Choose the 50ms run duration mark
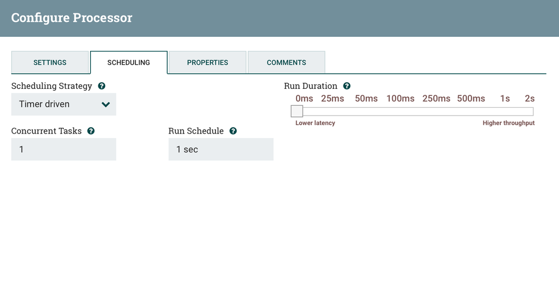The width and height of the screenshot is (559, 300). pos(367,99)
